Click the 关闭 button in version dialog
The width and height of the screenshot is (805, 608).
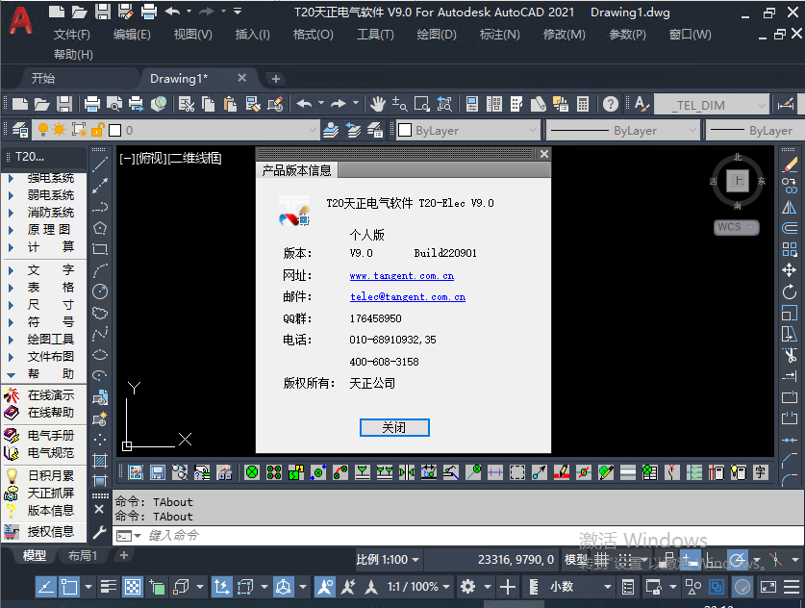[394, 427]
